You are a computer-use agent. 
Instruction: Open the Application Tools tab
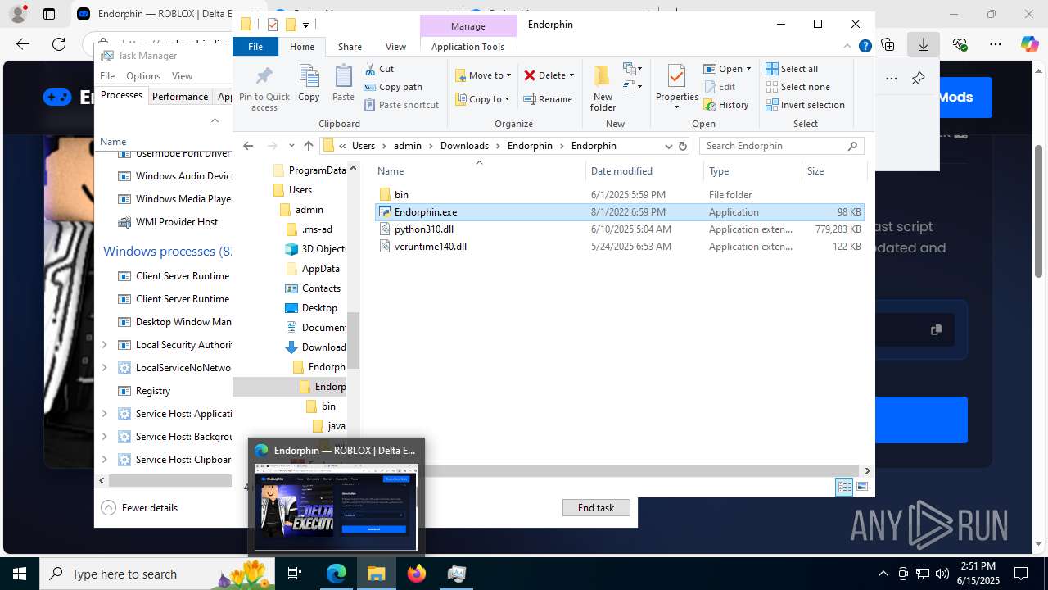click(468, 47)
